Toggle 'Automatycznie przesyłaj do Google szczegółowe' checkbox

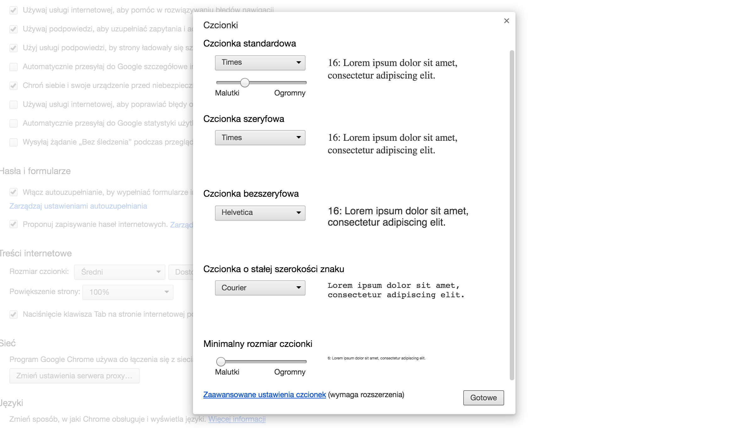coord(14,67)
